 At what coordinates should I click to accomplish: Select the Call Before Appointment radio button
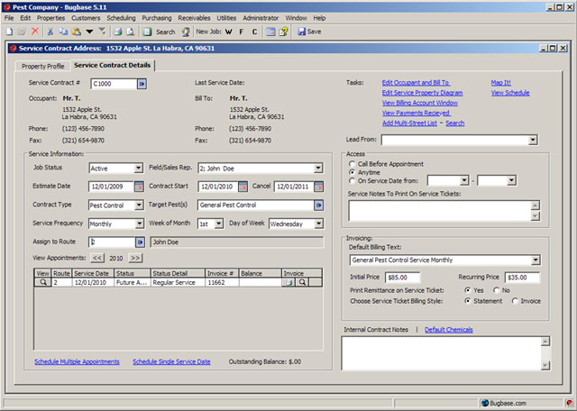351,163
